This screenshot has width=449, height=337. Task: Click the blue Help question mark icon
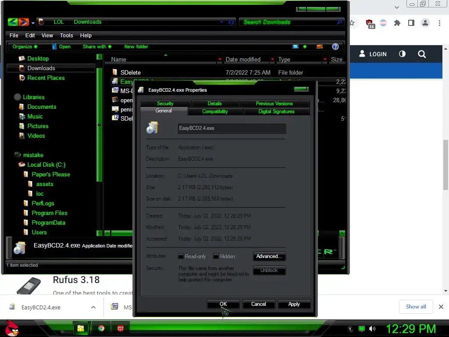[335, 47]
